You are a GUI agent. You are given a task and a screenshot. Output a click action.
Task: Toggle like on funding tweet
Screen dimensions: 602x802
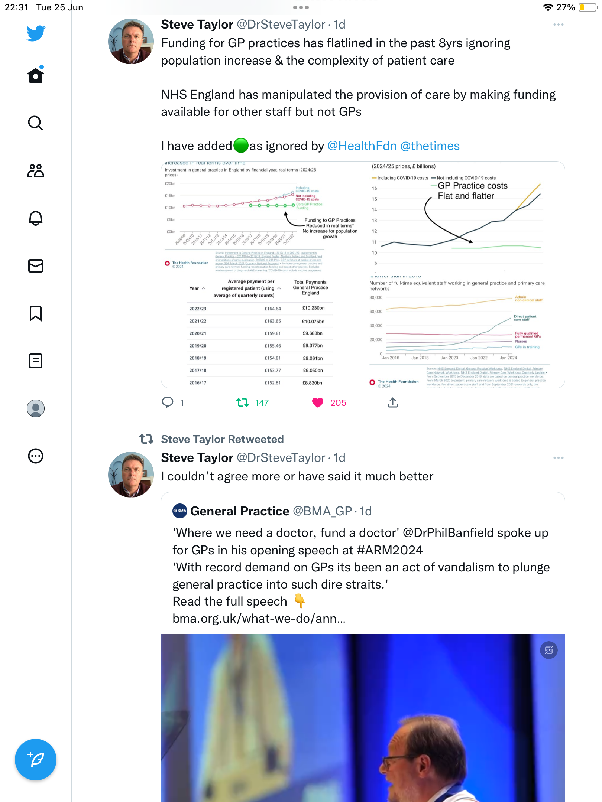(x=318, y=402)
